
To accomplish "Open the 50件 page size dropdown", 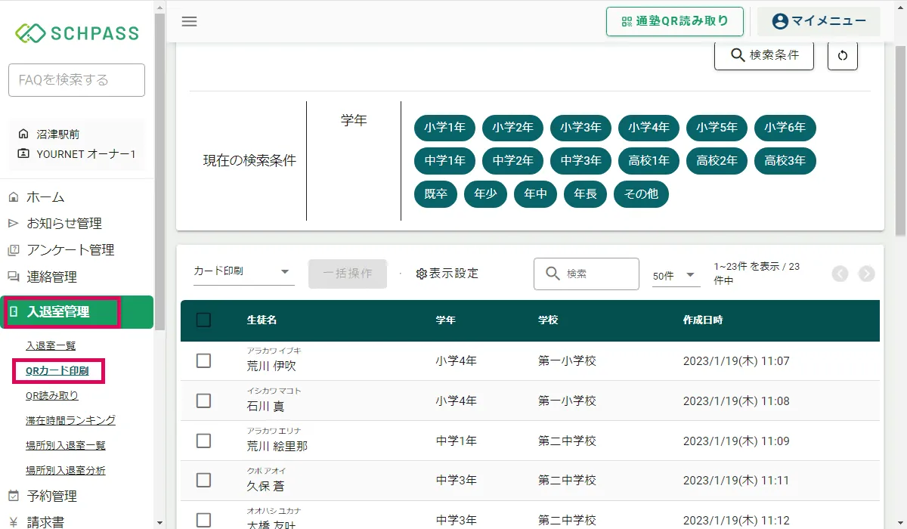I will (x=677, y=276).
